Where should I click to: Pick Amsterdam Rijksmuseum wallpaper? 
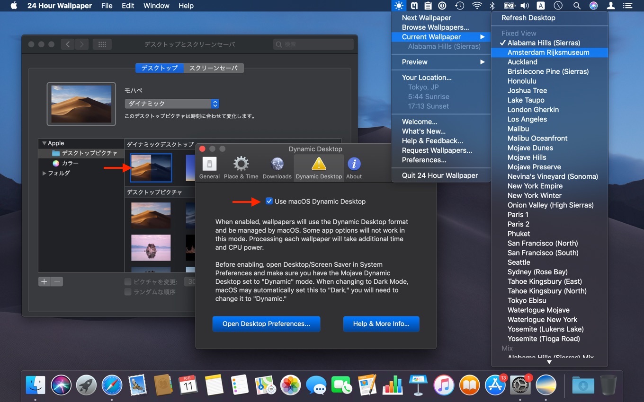[549, 52]
